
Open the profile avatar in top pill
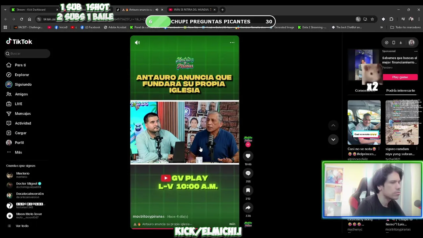(x=411, y=42)
